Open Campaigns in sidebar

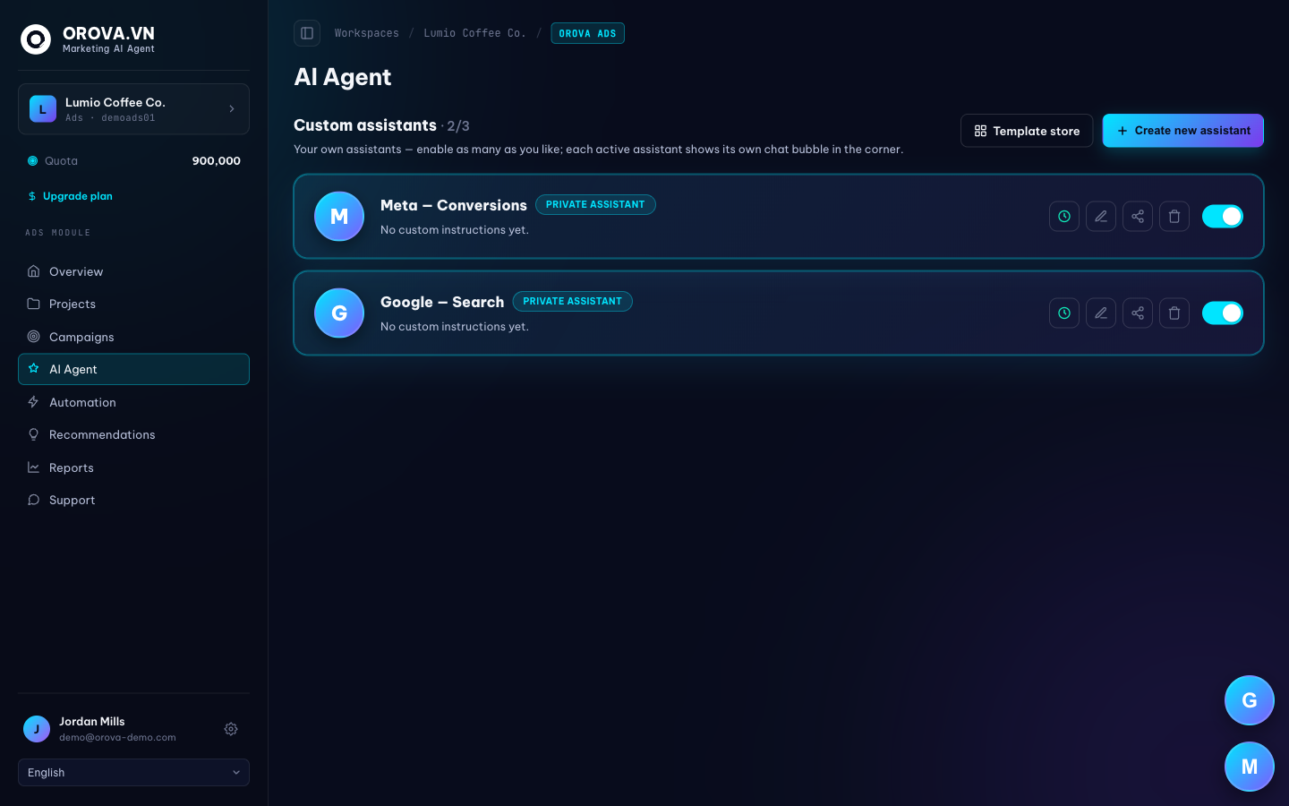133,337
